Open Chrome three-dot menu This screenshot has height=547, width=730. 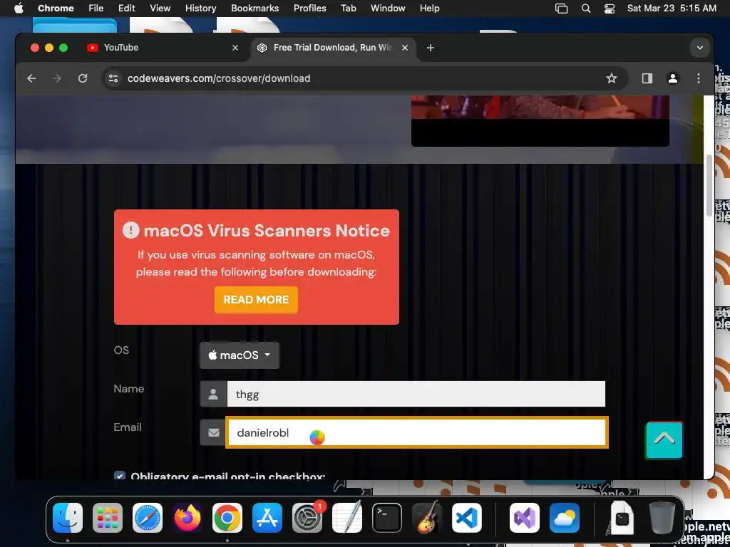tap(699, 78)
